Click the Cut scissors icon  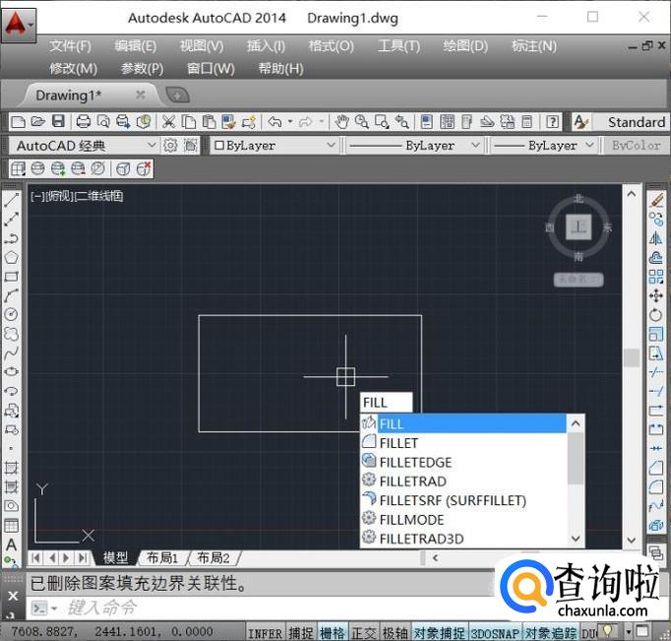coord(168,122)
